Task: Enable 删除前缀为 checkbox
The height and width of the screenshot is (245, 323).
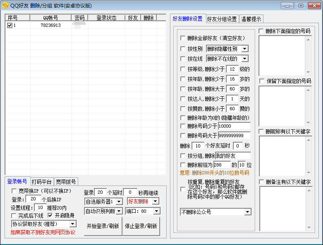Action: [182, 165]
